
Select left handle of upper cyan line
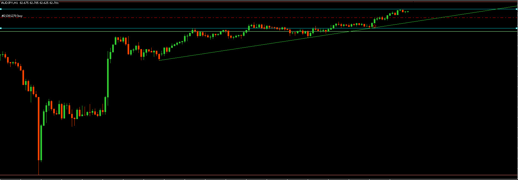click(x=1, y=9)
